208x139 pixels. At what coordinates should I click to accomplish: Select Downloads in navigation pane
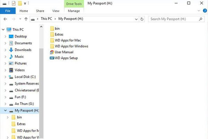(x=23, y=50)
